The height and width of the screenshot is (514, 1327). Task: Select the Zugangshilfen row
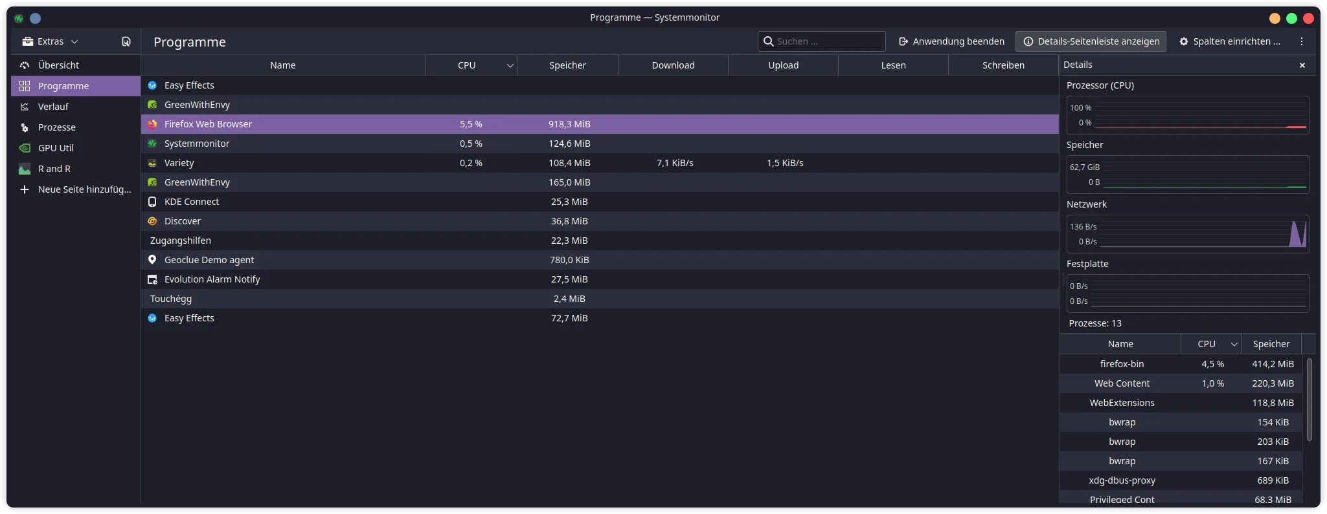(600, 241)
